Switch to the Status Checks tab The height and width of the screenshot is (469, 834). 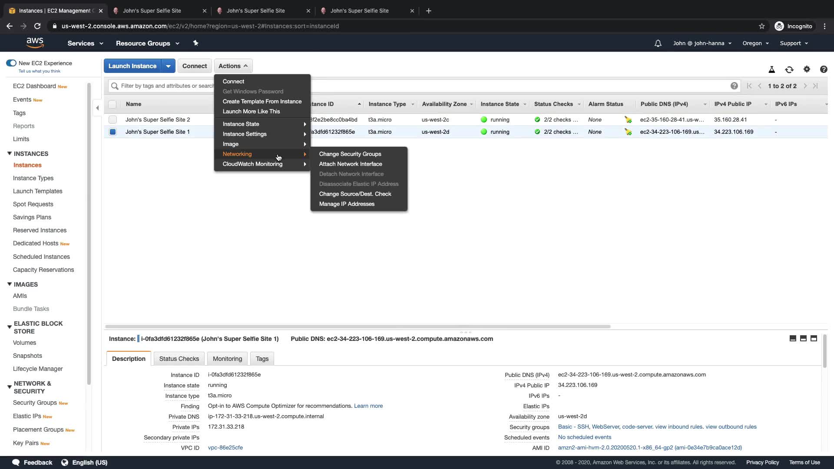click(x=179, y=359)
